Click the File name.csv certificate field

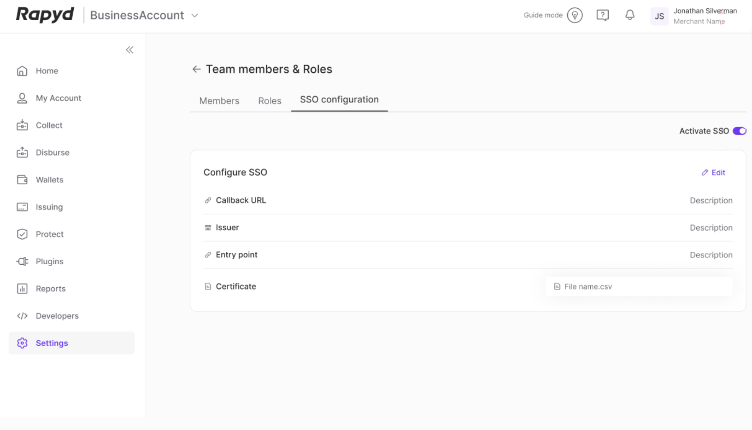[639, 286]
